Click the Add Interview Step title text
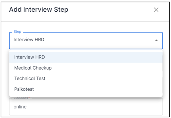 (39, 9)
